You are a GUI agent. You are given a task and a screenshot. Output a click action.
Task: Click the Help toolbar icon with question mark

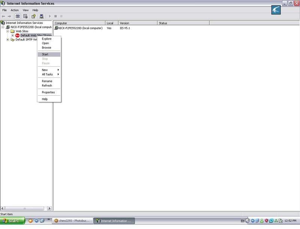click(x=33, y=16)
